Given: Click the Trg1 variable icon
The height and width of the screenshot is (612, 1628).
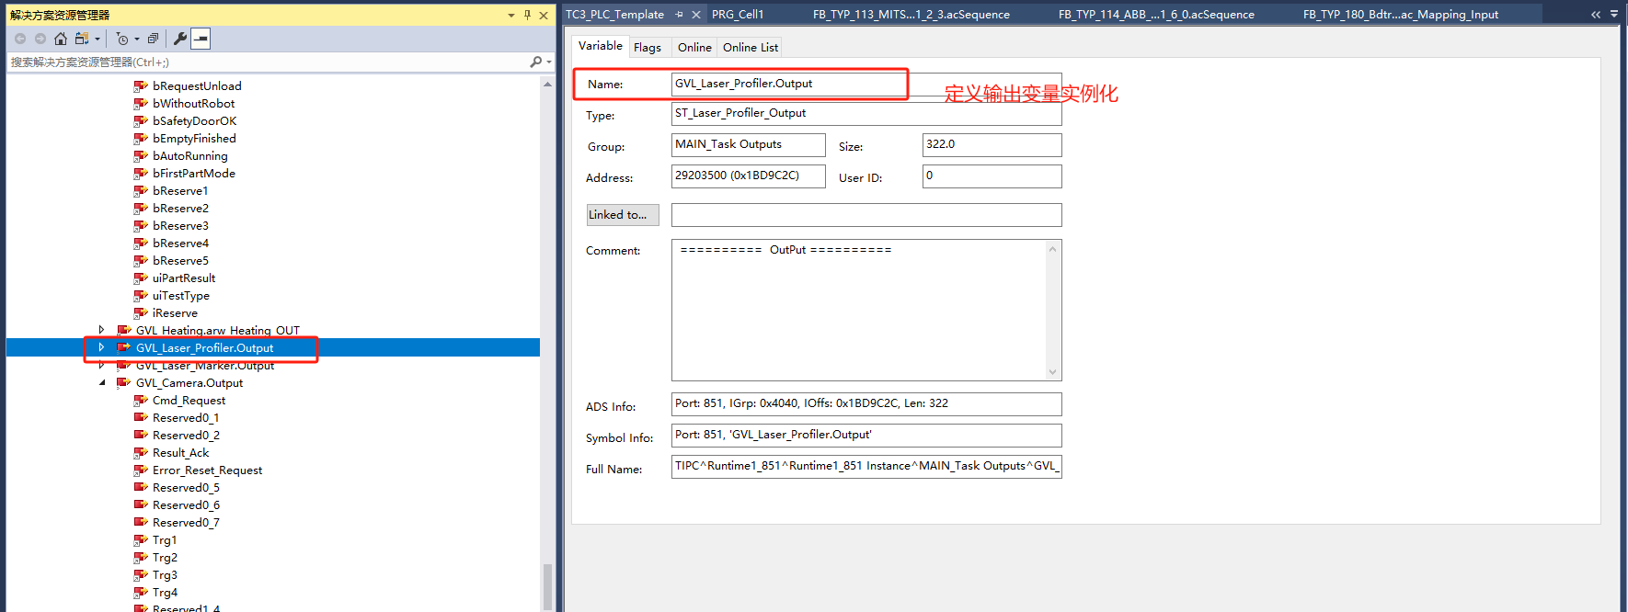Looking at the screenshot, I should coord(141,540).
